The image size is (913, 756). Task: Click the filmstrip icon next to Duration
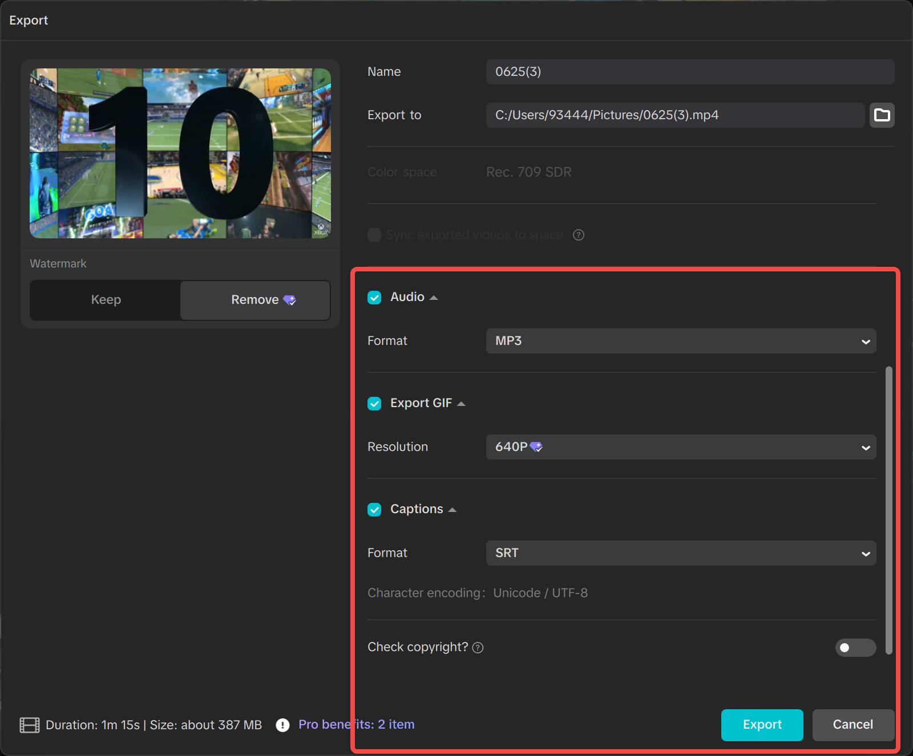(30, 725)
